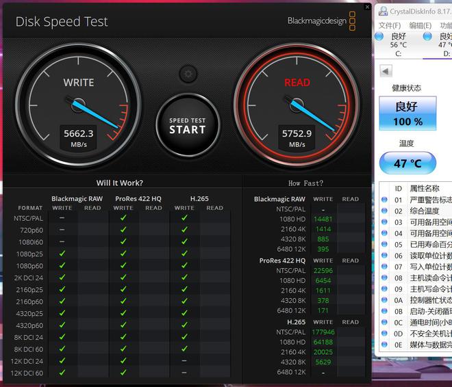Click the 'Will It Work?' heading
Viewport: 452px width, 387px height.
120,183
